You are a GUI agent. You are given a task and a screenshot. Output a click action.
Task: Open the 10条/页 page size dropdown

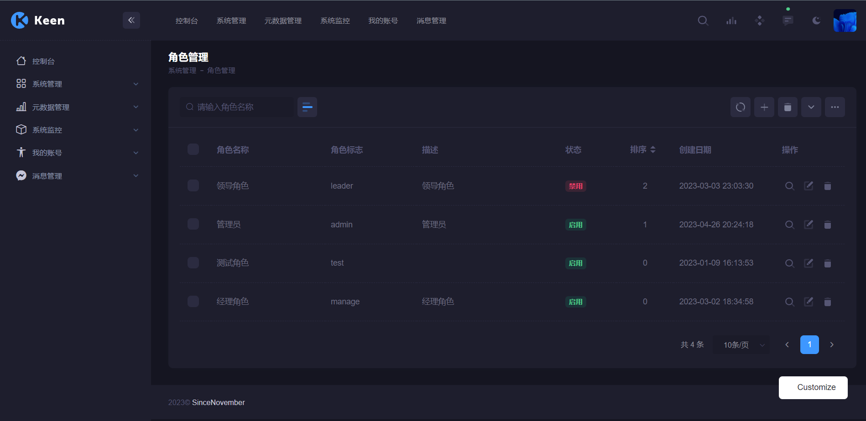(742, 345)
